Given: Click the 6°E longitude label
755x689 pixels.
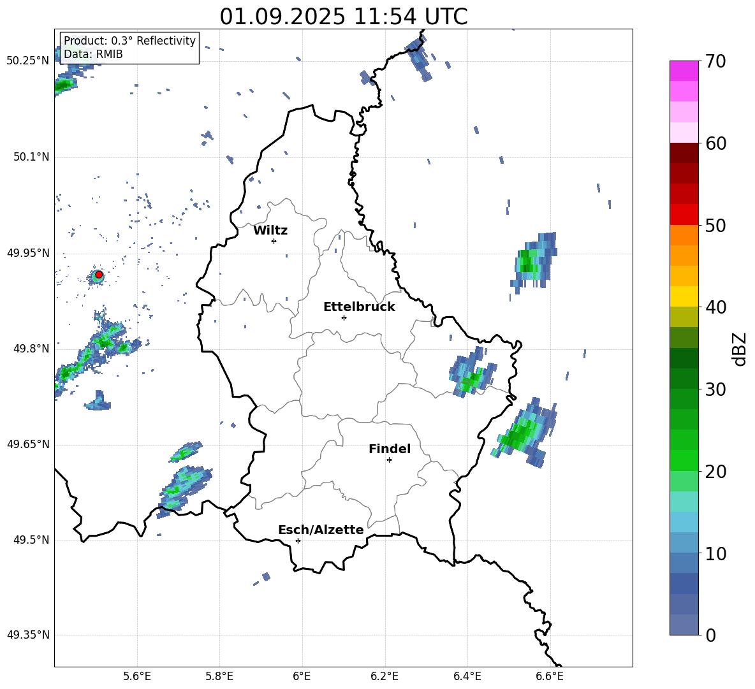Looking at the screenshot, I should point(302,676).
